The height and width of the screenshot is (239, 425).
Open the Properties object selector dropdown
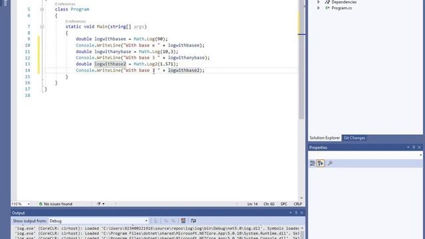point(420,155)
